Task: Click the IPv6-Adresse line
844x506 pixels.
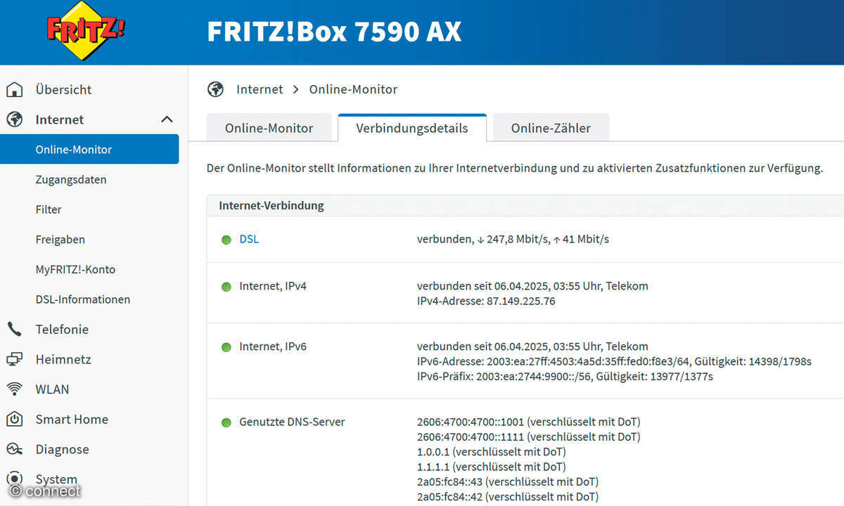Action: 614,361
